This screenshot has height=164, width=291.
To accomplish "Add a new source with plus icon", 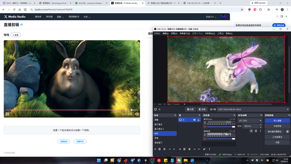I will [x=180, y=149].
